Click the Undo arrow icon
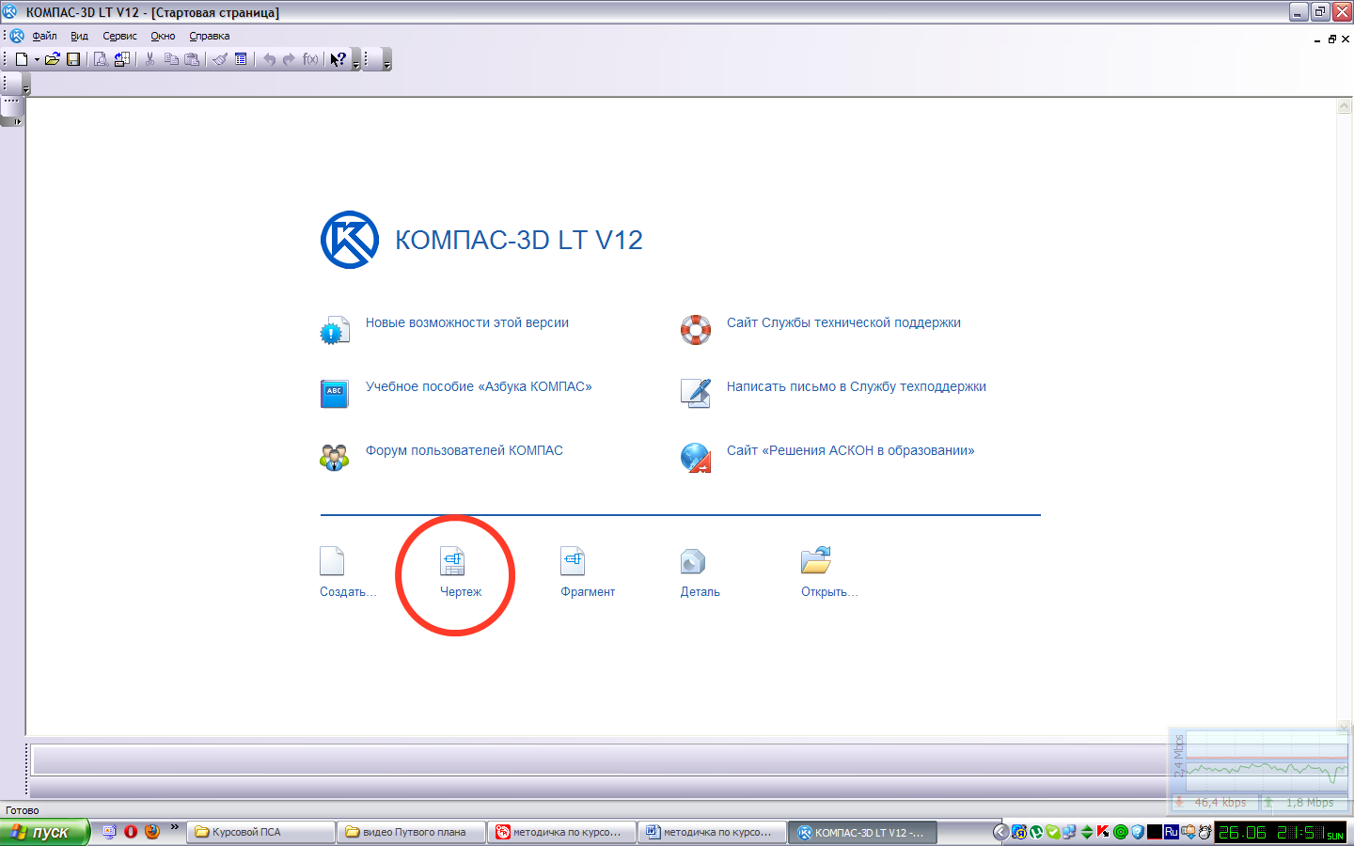The width and height of the screenshot is (1354, 846). [x=269, y=59]
